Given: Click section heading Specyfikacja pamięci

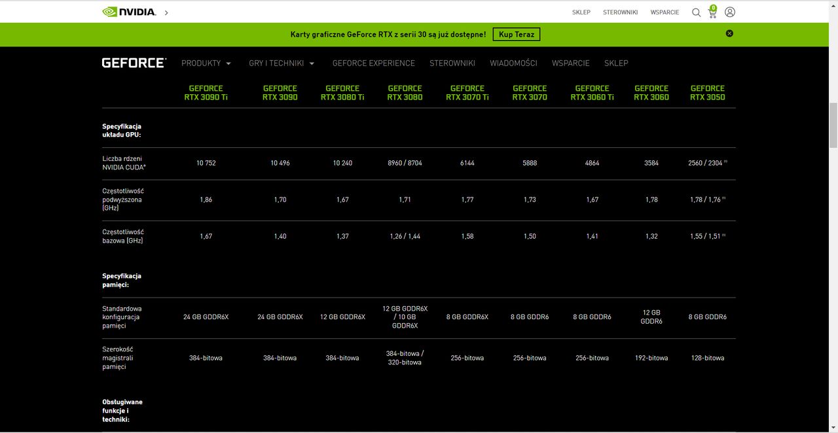Looking at the screenshot, I should coord(122,280).
